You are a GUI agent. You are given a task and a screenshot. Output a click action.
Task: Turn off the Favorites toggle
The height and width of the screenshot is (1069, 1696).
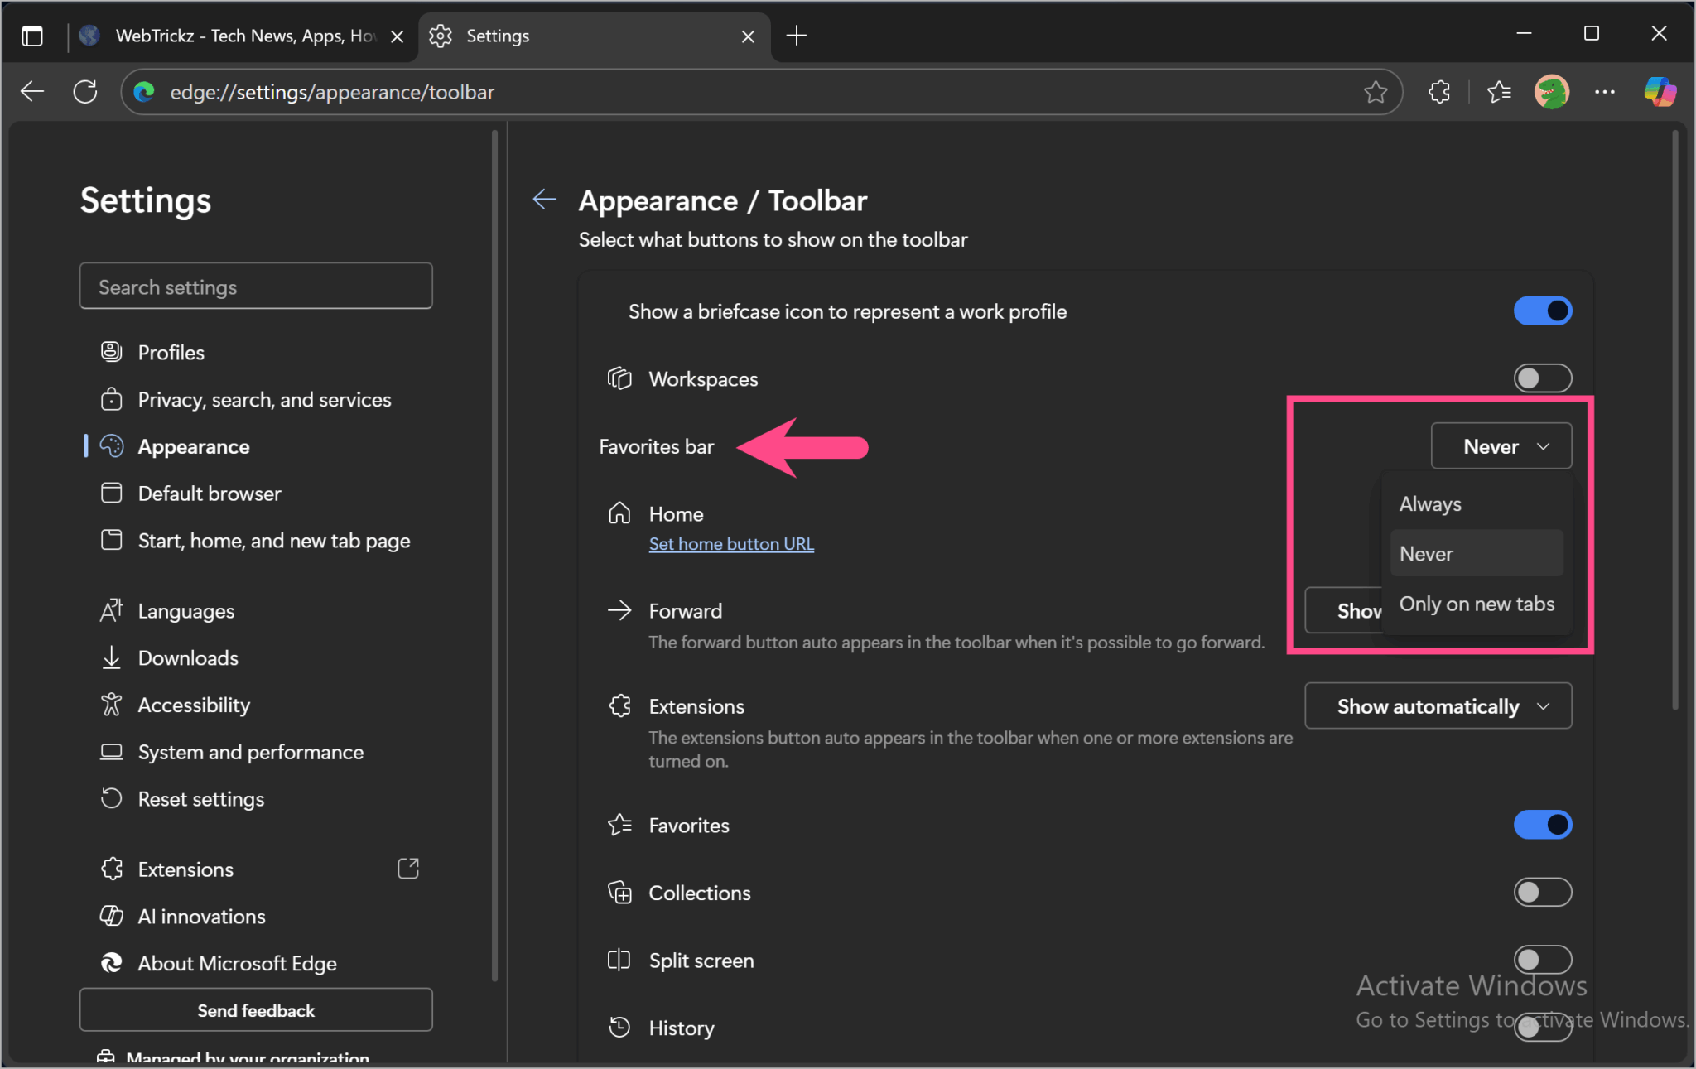tap(1542, 824)
